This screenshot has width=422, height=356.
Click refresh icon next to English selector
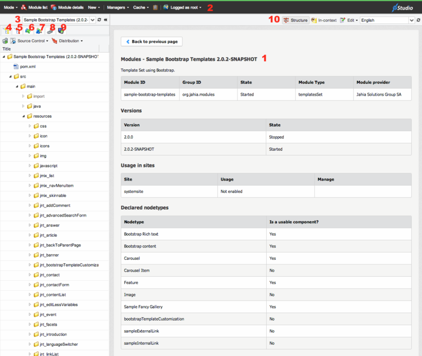(418, 20)
